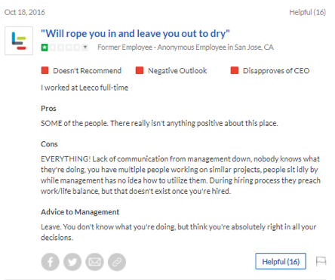Click the Former Employee location text
335x280 pixels.
click(186, 48)
